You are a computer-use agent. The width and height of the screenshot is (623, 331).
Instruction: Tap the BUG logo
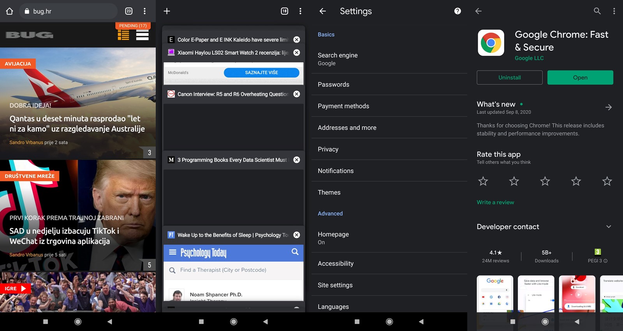pos(30,35)
